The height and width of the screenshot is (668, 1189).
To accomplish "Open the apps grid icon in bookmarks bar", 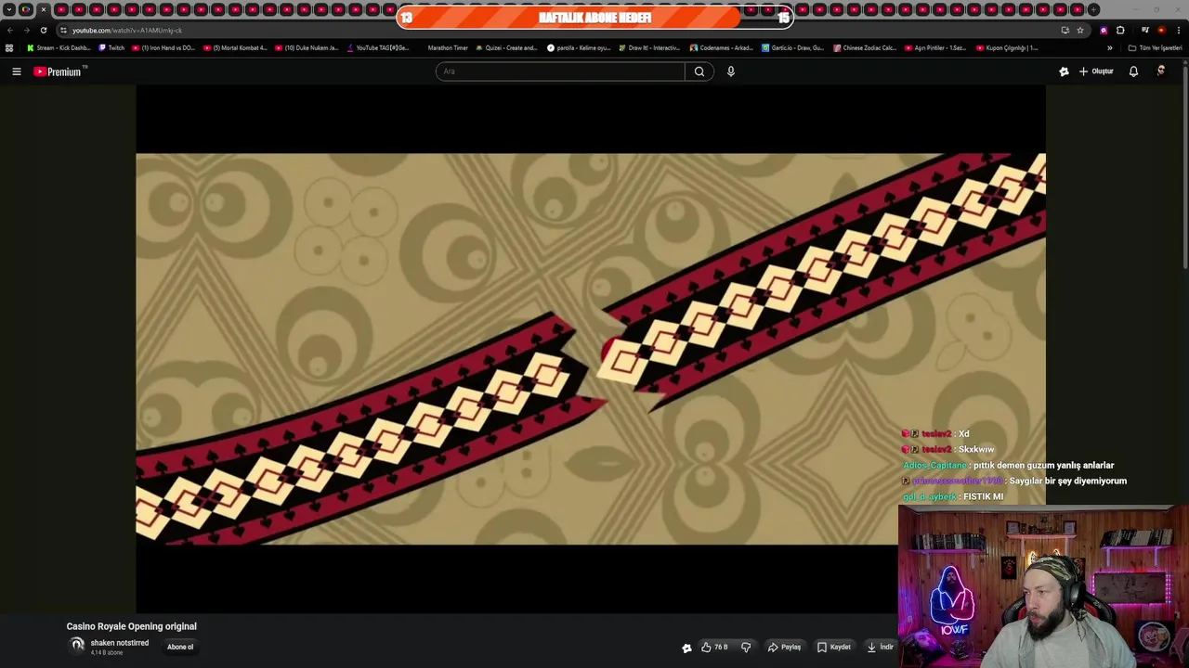I will 9,47.
